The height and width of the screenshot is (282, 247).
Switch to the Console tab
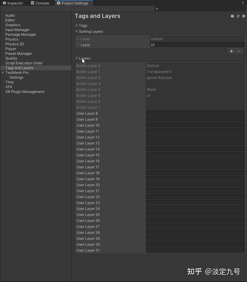pyautogui.click(x=40, y=3)
